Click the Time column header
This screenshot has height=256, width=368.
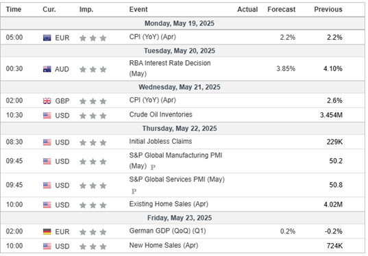pyautogui.click(x=14, y=10)
